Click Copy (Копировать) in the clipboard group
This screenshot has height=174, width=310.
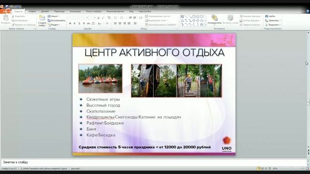[x=20, y=20]
